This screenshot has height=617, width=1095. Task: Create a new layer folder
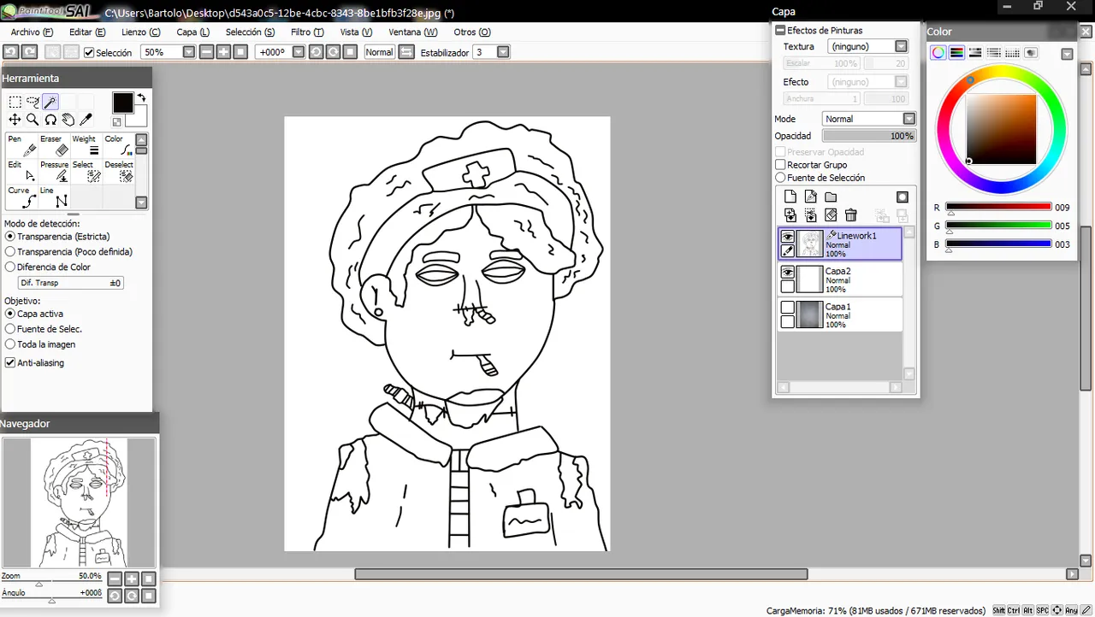click(x=831, y=197)
